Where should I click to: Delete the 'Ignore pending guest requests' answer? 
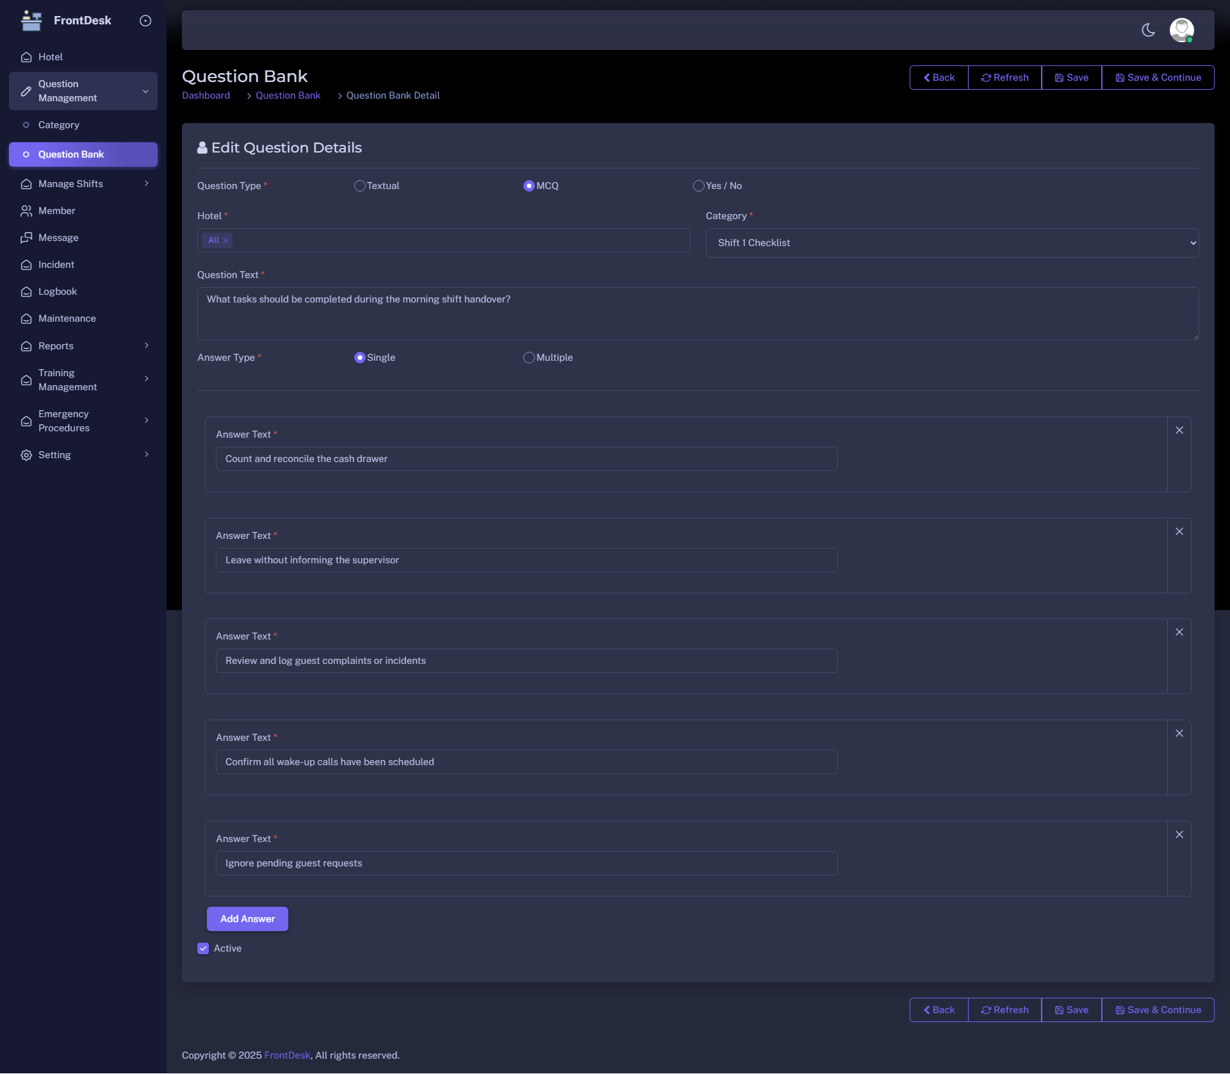point(1179,835)
